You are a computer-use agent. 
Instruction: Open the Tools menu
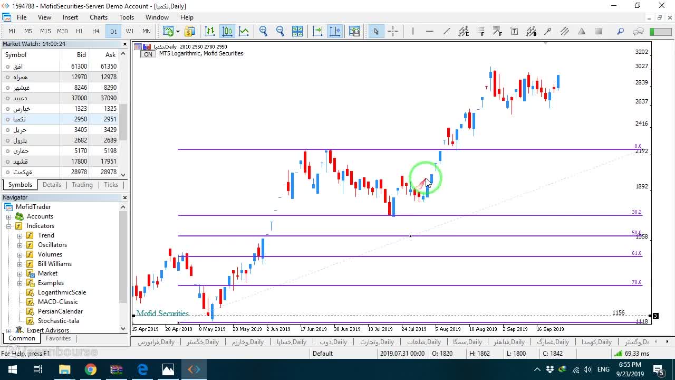point(127,17)
